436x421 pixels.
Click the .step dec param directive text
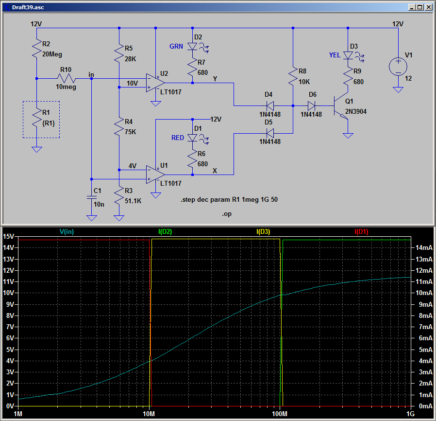(x=229, y=200)
